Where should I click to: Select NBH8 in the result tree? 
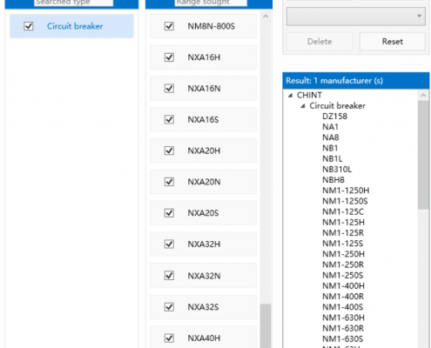point(333,180)
